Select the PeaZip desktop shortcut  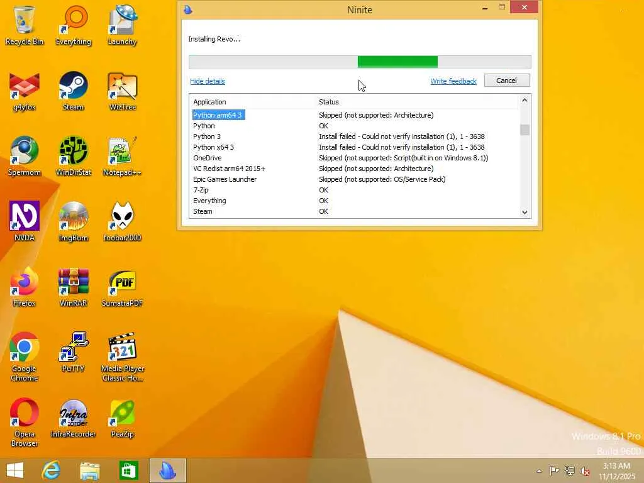pos(122,418)
